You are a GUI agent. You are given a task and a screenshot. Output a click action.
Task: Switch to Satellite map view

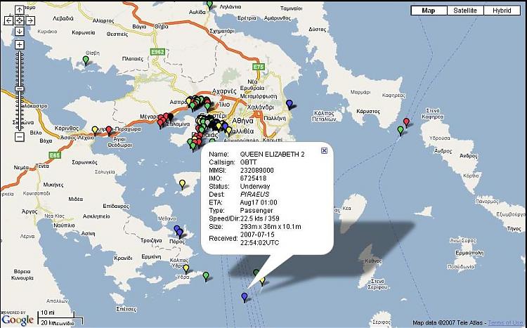[465, 11]
